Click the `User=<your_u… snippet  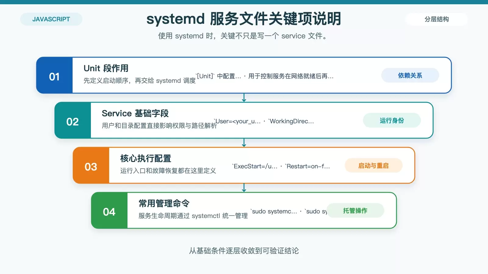237,121
